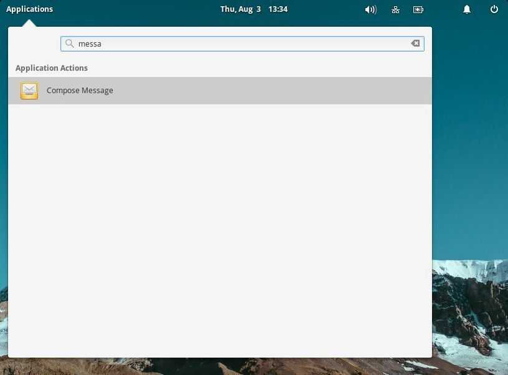The height and width of the screenshot is (375, 508).
Task: Click the launcher's pointer arrow under Applications
Action: (x=29, y=24)
